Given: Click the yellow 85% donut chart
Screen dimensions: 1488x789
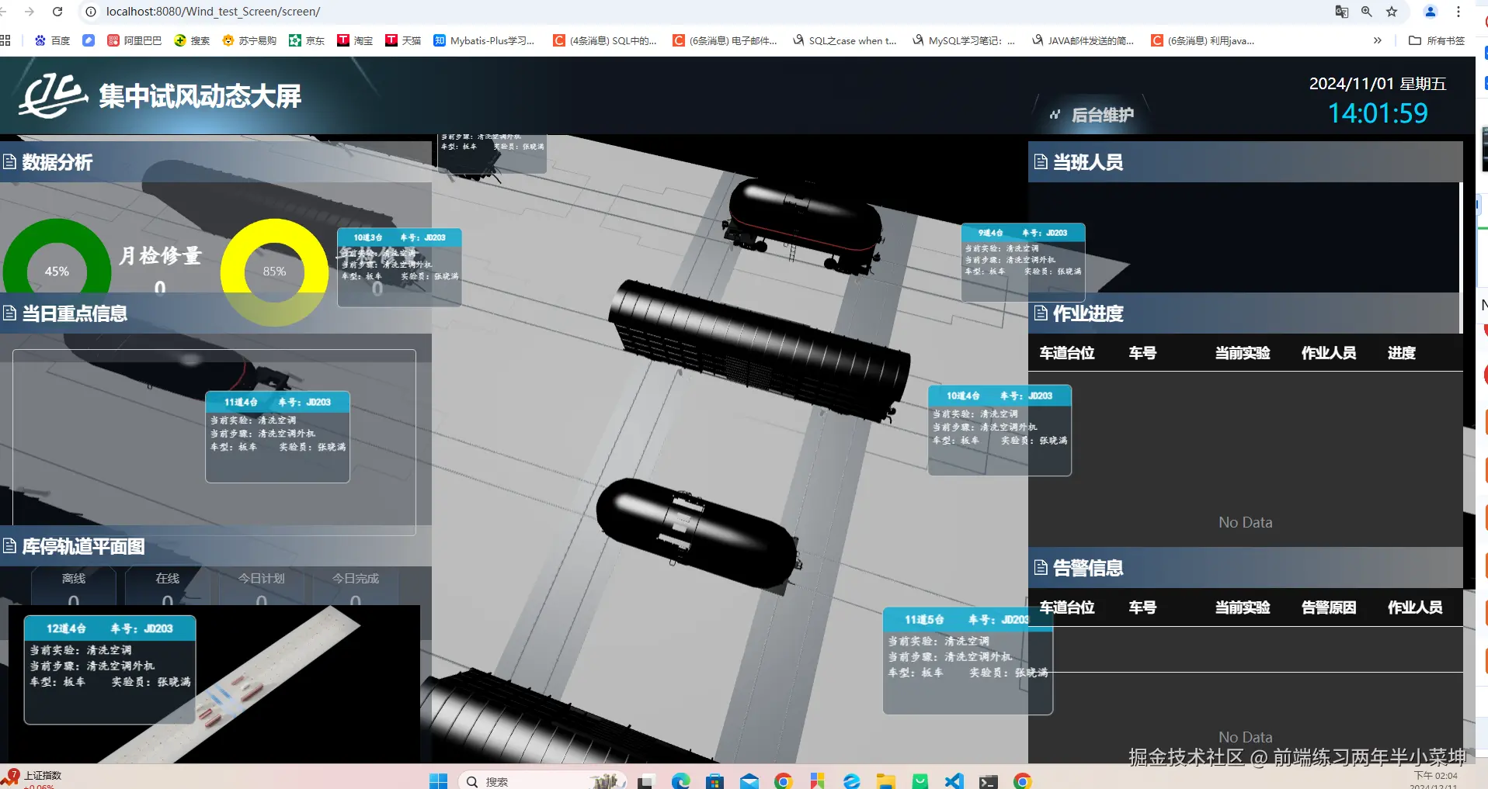Looking at the screenshot, I should tap(274, 272).
